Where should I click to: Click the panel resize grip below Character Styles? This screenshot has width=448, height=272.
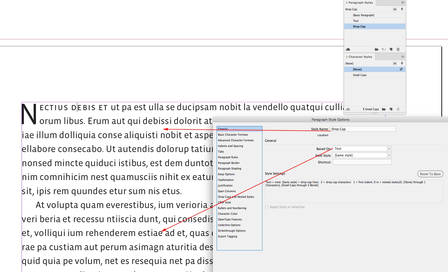pyautogui.click(x=375, y=113)
